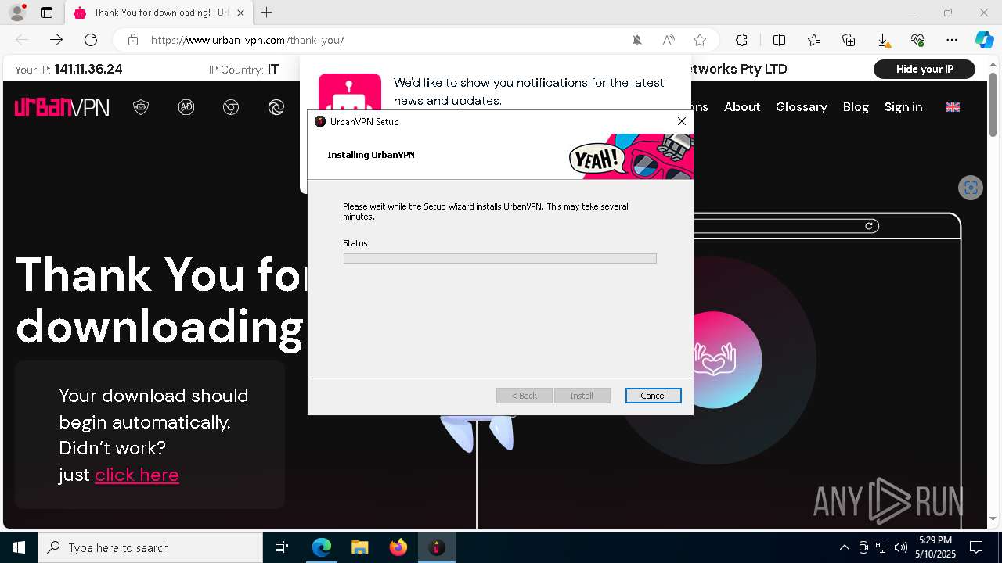Open Microsoft Edge from taskbar
Image resolution: width=1002 pixels, height=563 pixels.
tap(322, 547)
